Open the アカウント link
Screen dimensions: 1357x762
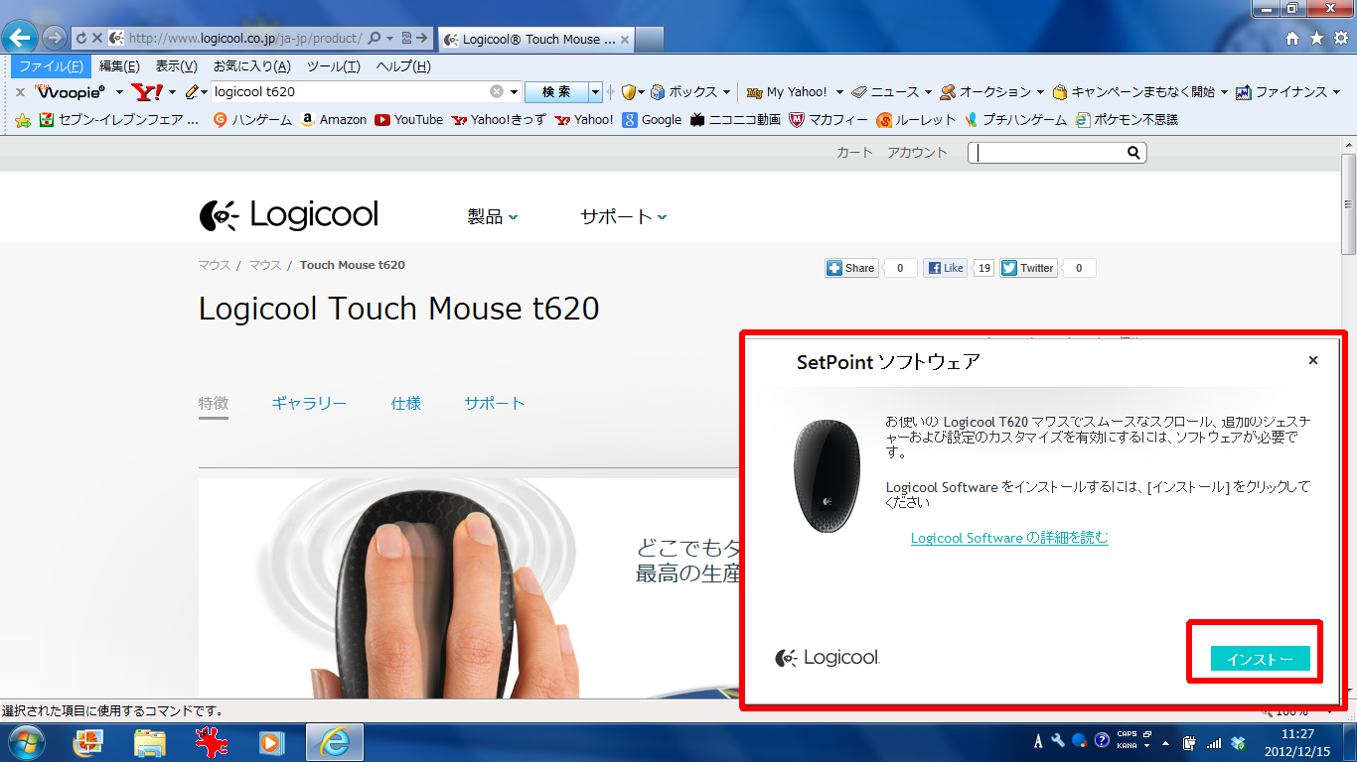[917, 153]
